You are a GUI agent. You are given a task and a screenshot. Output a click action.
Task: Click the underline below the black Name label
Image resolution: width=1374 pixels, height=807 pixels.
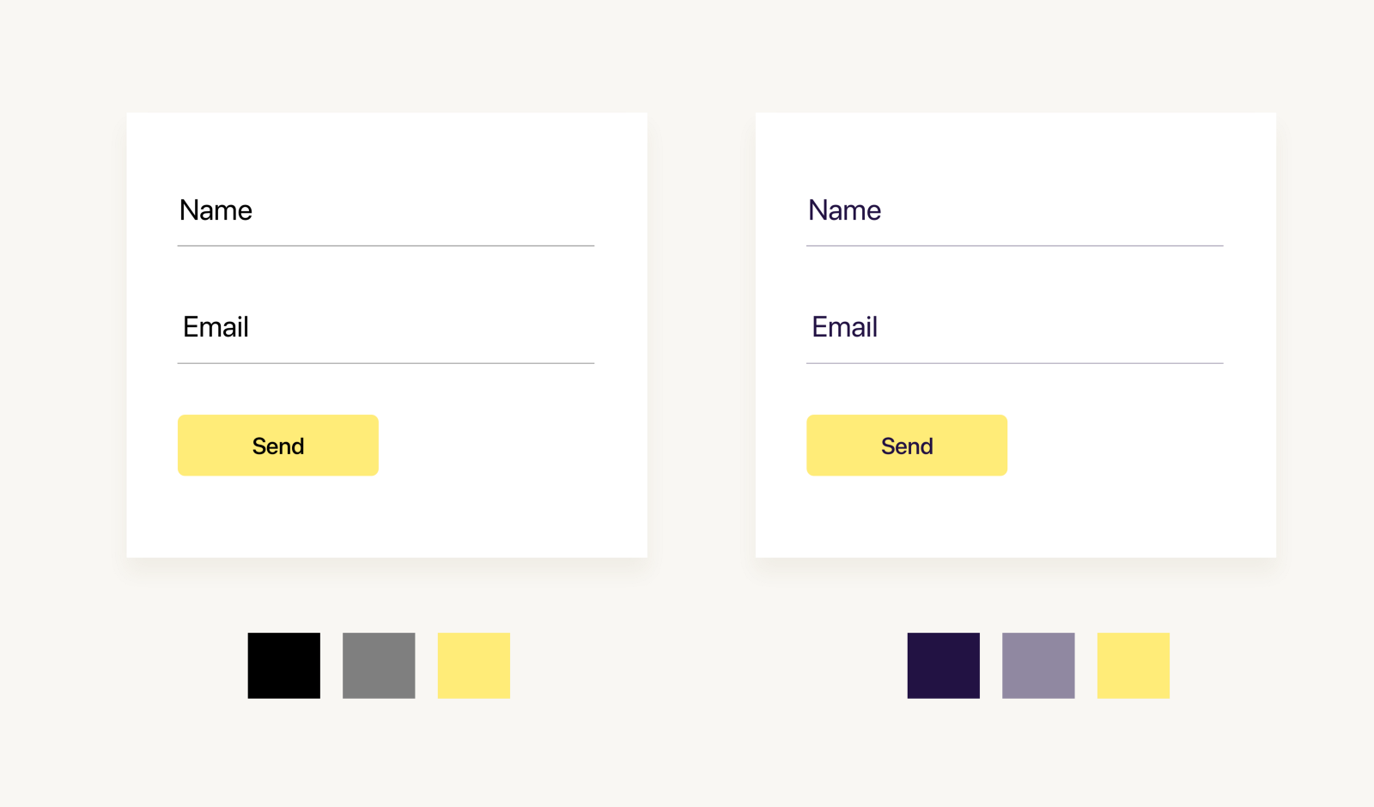[386, 246]
